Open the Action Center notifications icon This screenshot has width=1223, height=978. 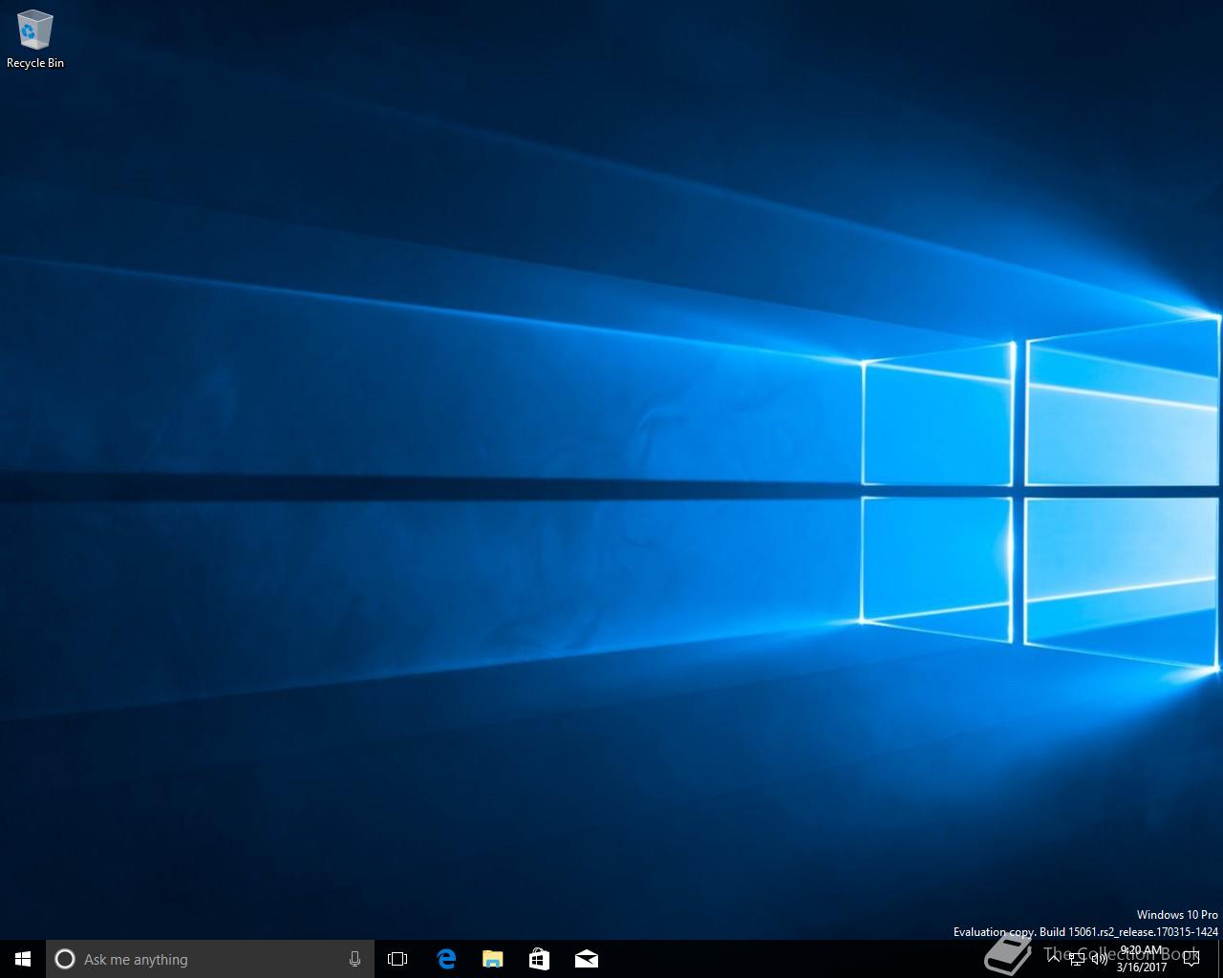[x=1191, y=959]
